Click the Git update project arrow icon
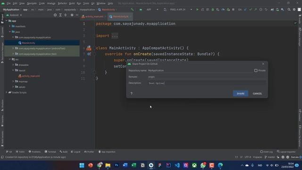The image size is (302, 170). pos(245,9)
